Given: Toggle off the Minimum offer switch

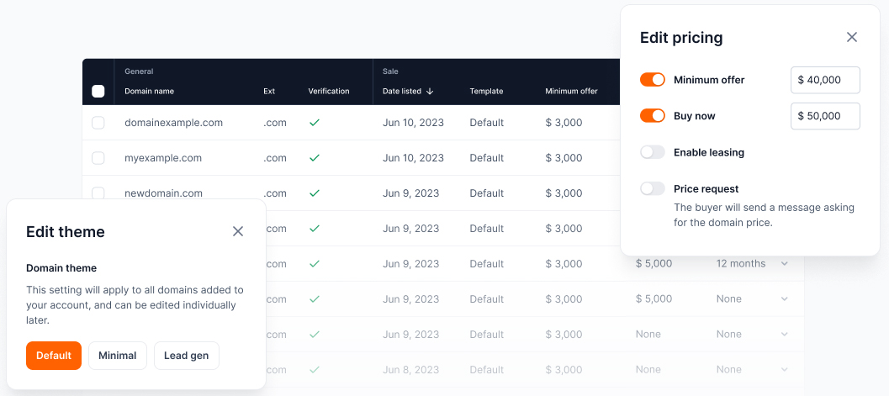Looking at the screenshot, I should (x=653, y=80).
